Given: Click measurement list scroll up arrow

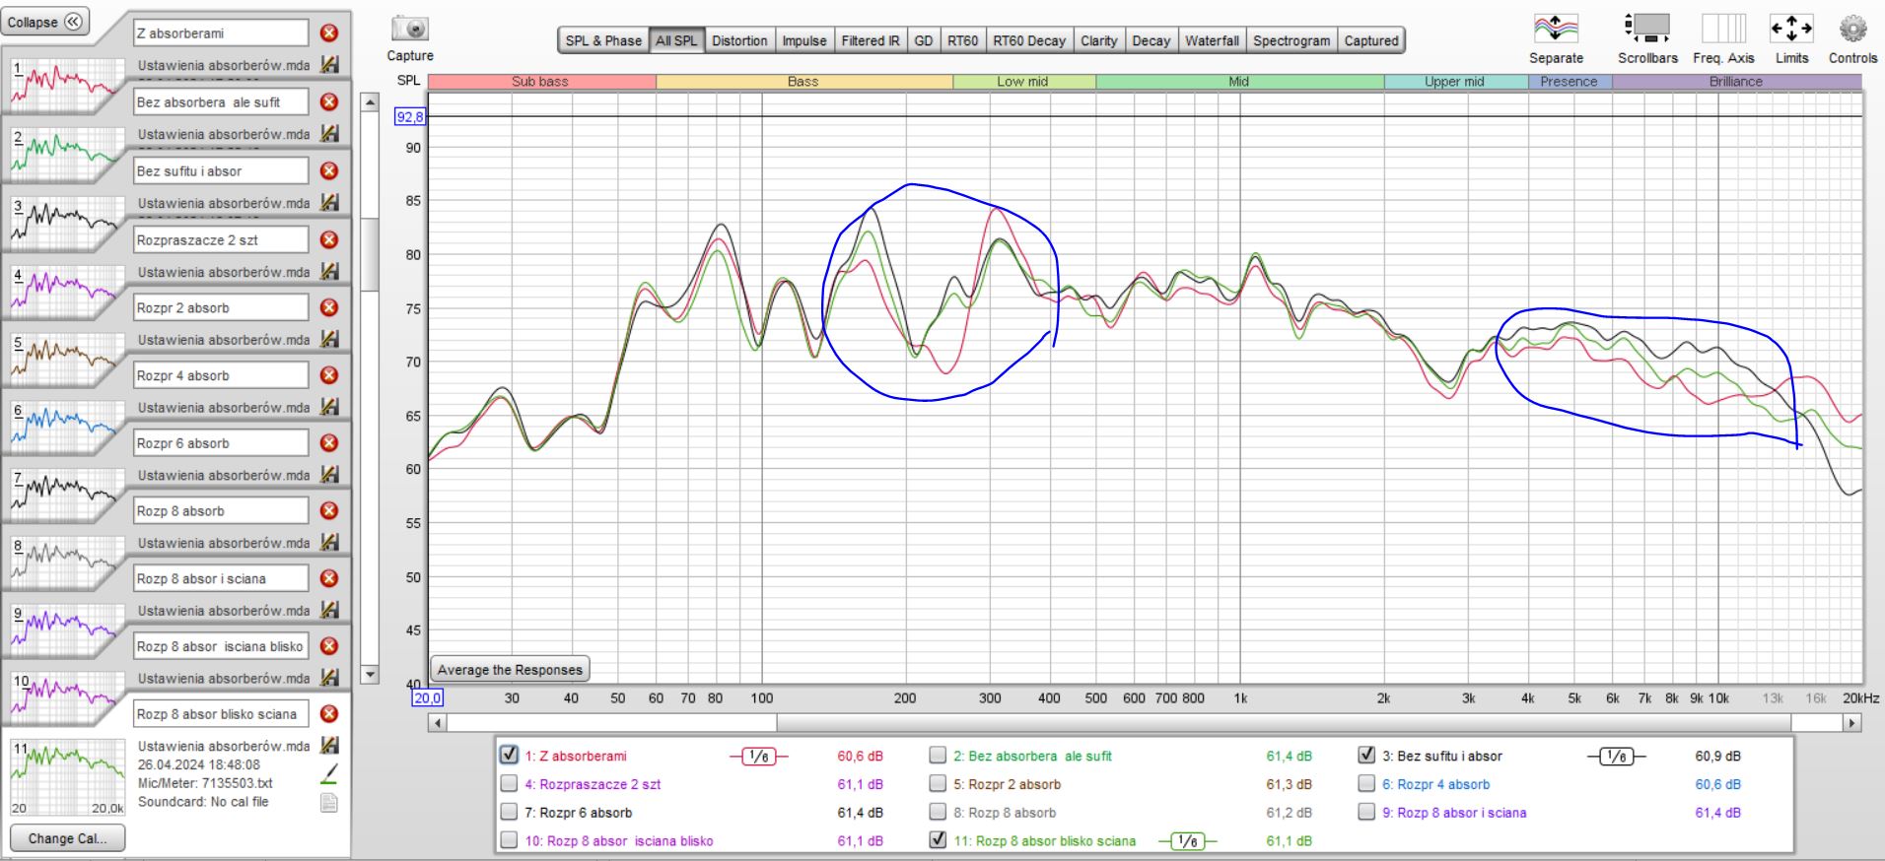Looking at the screenshot, I should tap(370, 101).
